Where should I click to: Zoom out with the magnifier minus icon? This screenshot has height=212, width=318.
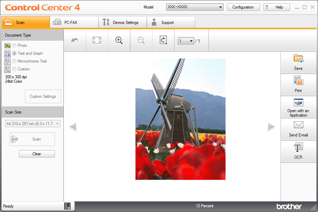pyautogui.click(x=141, y=40)
